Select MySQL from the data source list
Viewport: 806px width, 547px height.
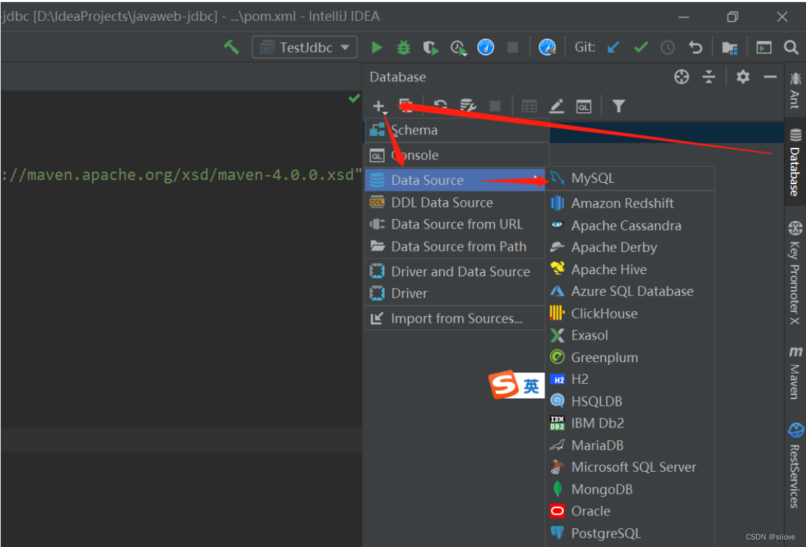tap(592, 179)
